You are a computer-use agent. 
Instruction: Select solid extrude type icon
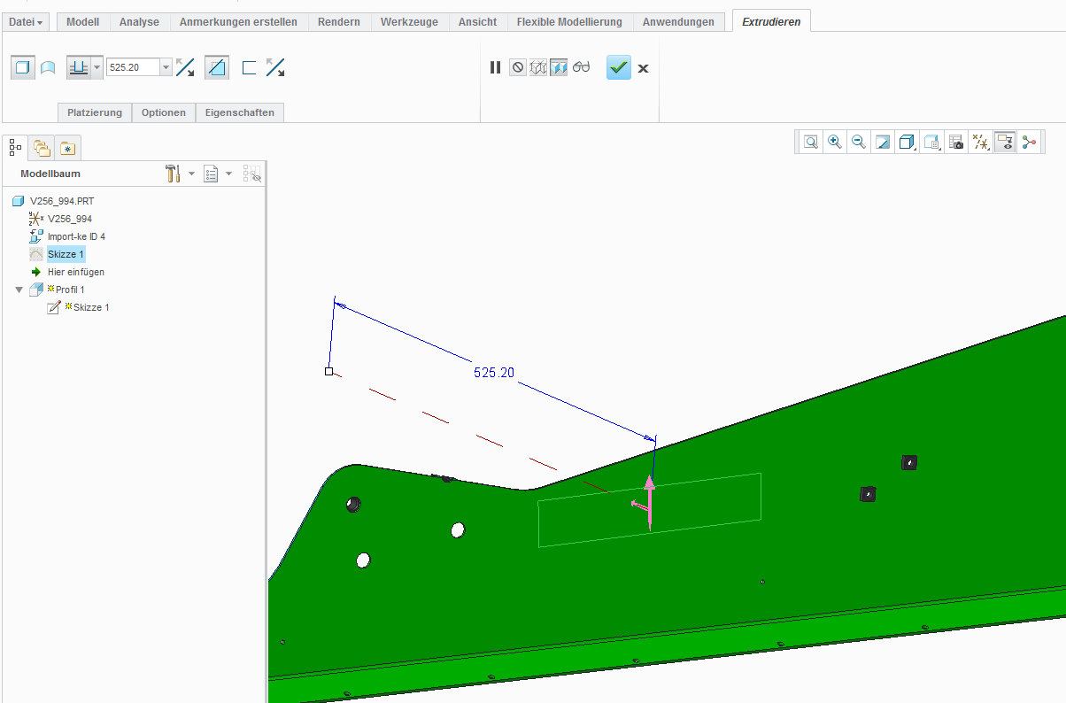point(23,67)
